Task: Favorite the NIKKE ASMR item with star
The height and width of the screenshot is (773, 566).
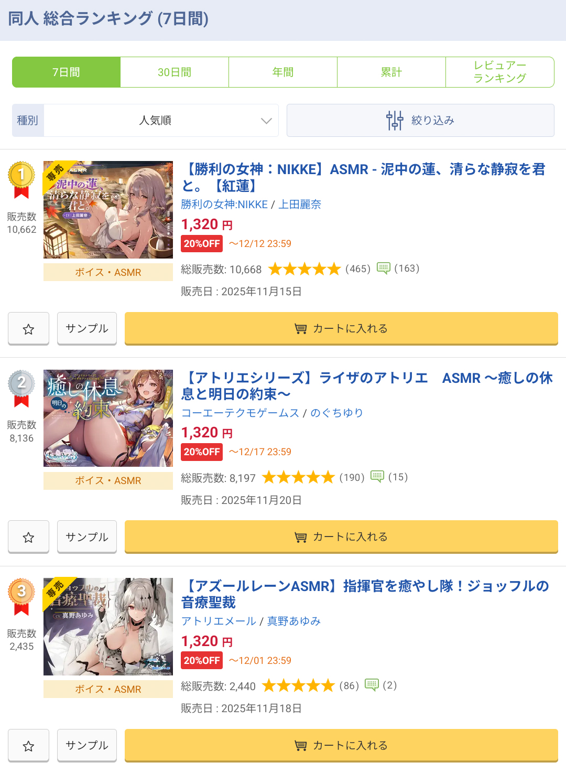Action: 28,329
